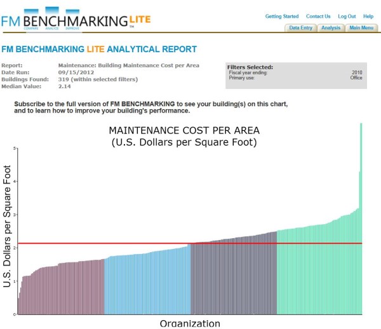The image size is (381, 329).
Task: Click the FM Benchmarking Lite Analytical Report heading
Action: coord(99,49)
